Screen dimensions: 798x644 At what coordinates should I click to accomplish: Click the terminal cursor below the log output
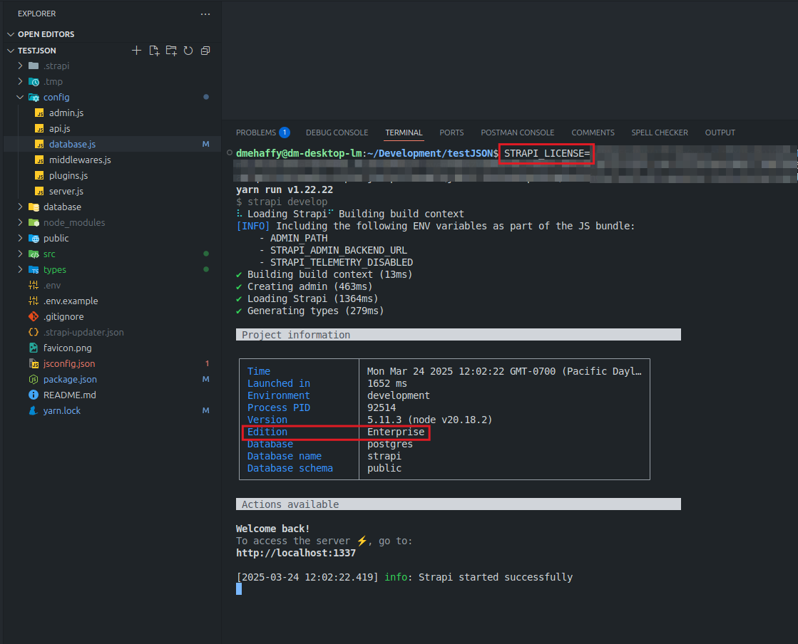(x=239, y=589)
